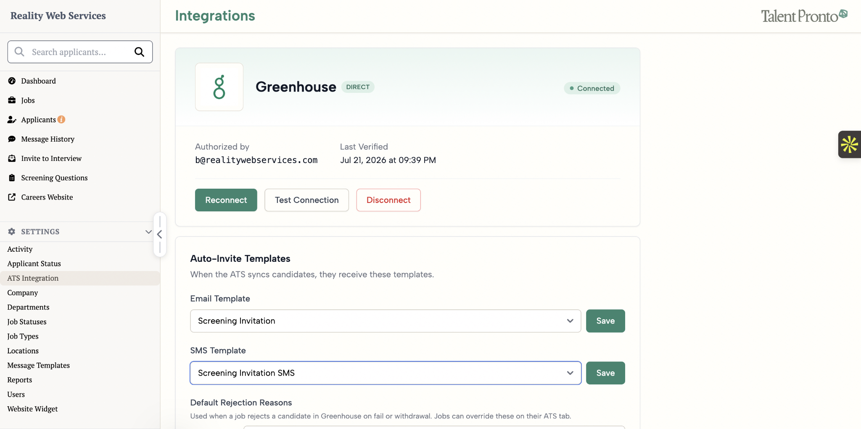Click the Reconnect button
This screenshot has width=861, height=429.
226,200
